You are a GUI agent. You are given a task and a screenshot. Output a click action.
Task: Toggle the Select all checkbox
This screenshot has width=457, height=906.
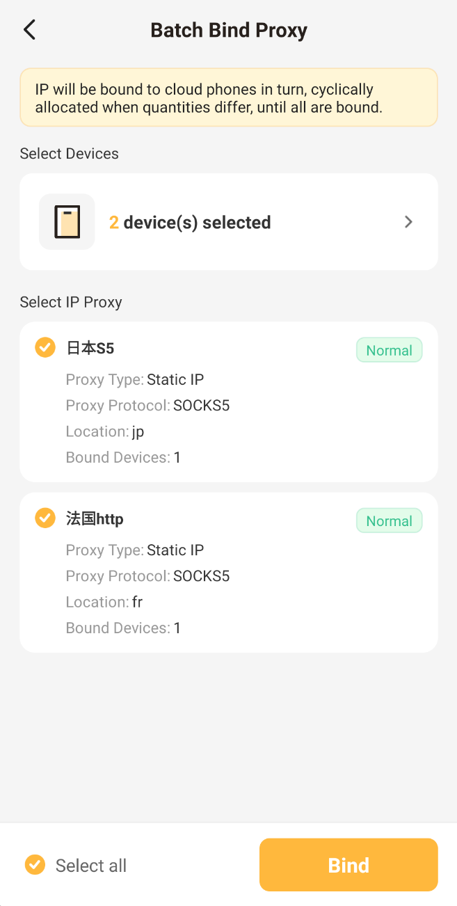coord(35,864)
